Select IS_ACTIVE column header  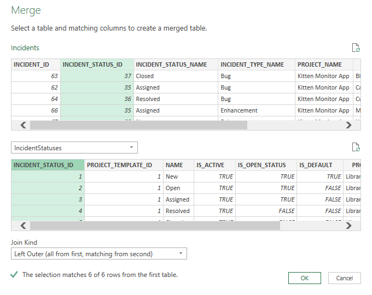214,165
